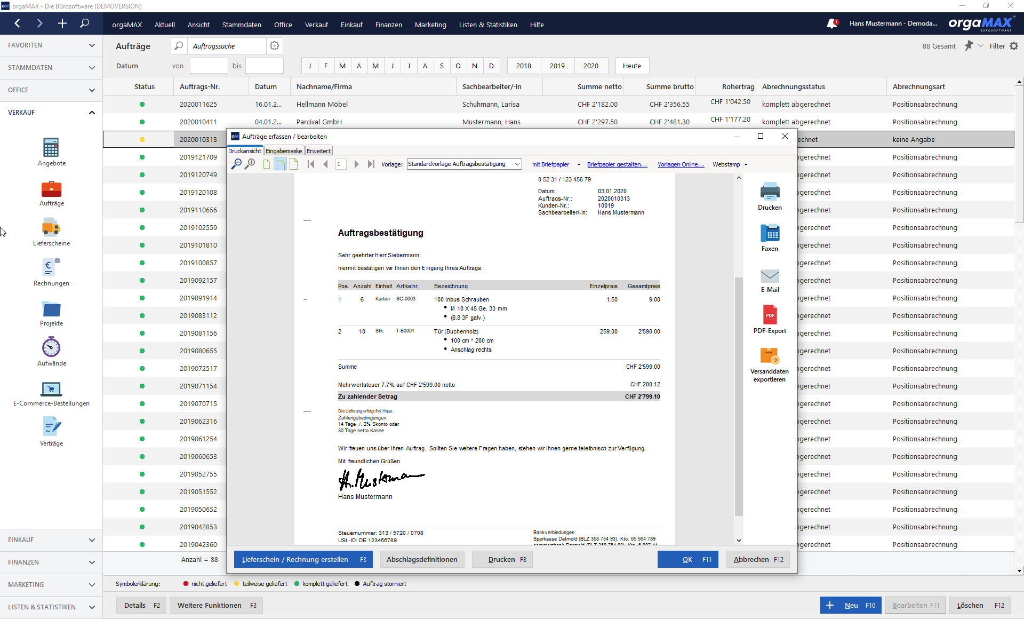Open the notification bell
Viewport: 1024px width, 619px height.
point(831,23)
